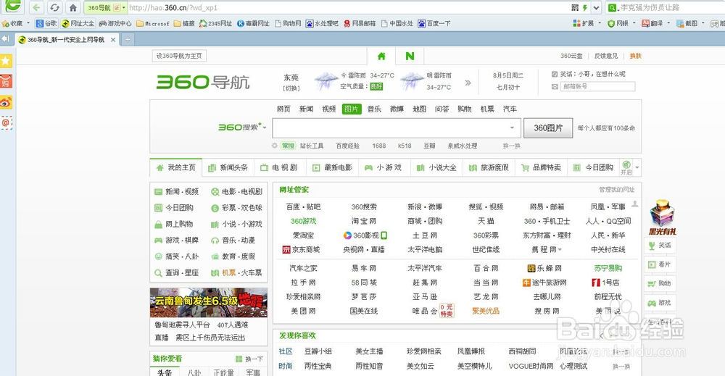The image size is (725, 376).
Task: Open 翻译 translate toolbar button
Action: click(652, 23)
